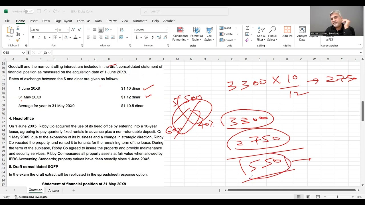Image resolution: width=365 pixels, height=205 pixels.
Task: Click Accessibility: Investigate in status bar
Action: (x=31, y=197)
